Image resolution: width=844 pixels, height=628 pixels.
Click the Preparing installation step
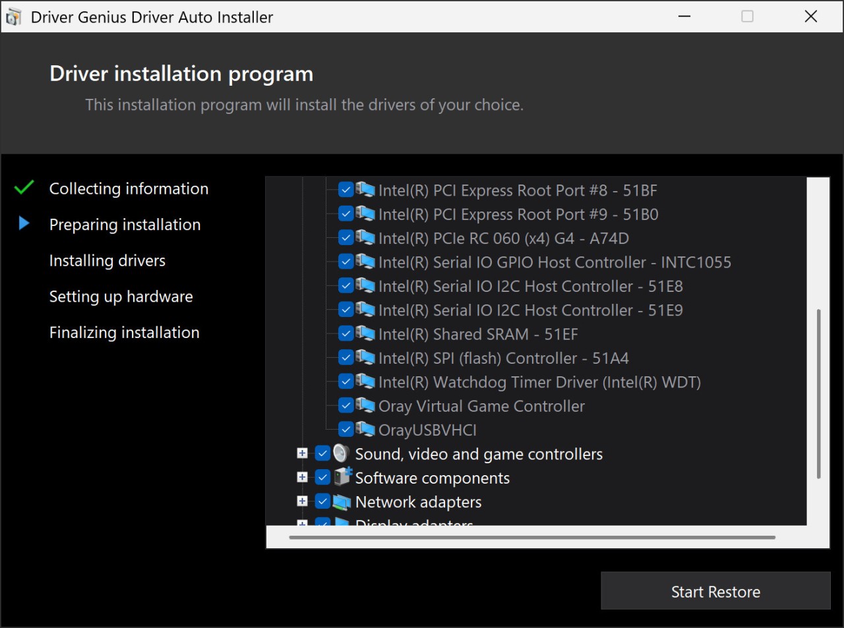125,225
